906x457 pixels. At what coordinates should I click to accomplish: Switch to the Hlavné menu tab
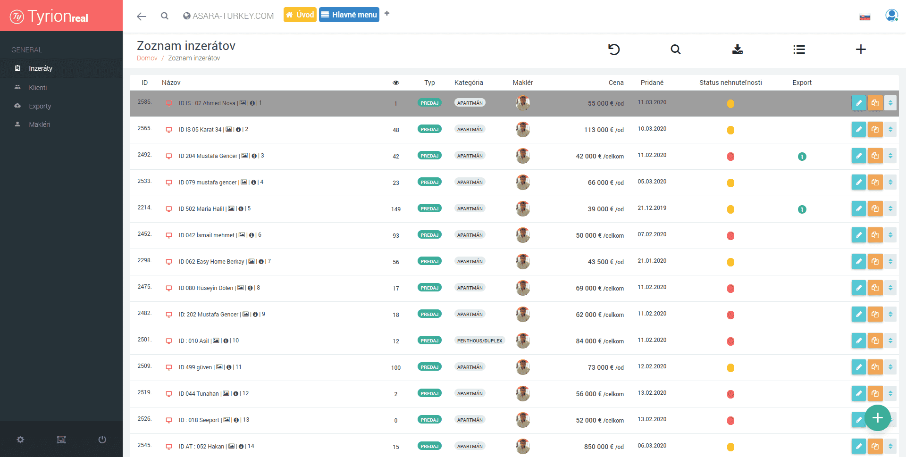[x=349, y=15]
